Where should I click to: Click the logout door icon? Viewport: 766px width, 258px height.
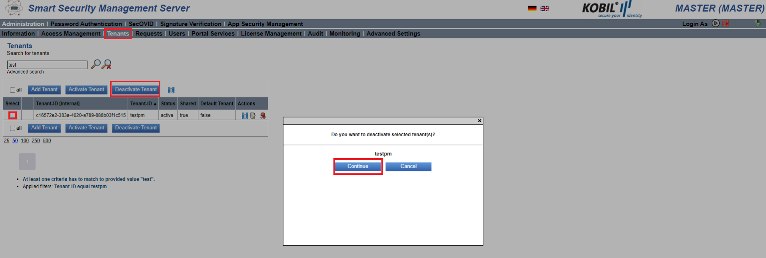[x=758, y=24]
